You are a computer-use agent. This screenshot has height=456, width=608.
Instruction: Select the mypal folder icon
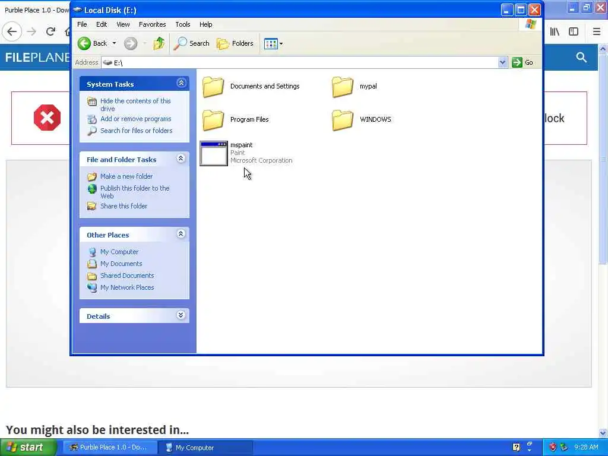click(x=343, y=87)
